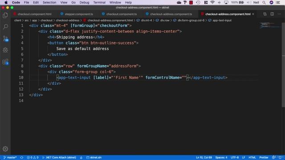Change the LF end of line sequence
The height and width of the screenshot is (160, 285).
(244, 157)
